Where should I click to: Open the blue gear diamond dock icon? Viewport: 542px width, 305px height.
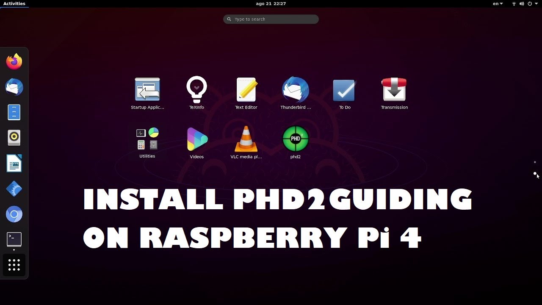click(14, 189)
